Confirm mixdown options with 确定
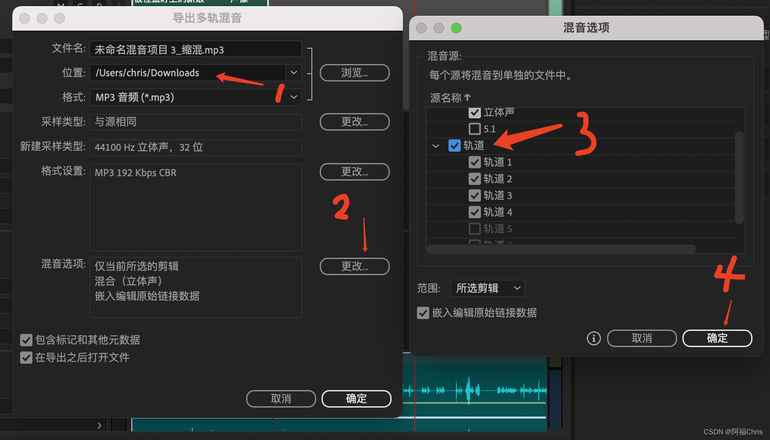770x440 pixels. 717,338
